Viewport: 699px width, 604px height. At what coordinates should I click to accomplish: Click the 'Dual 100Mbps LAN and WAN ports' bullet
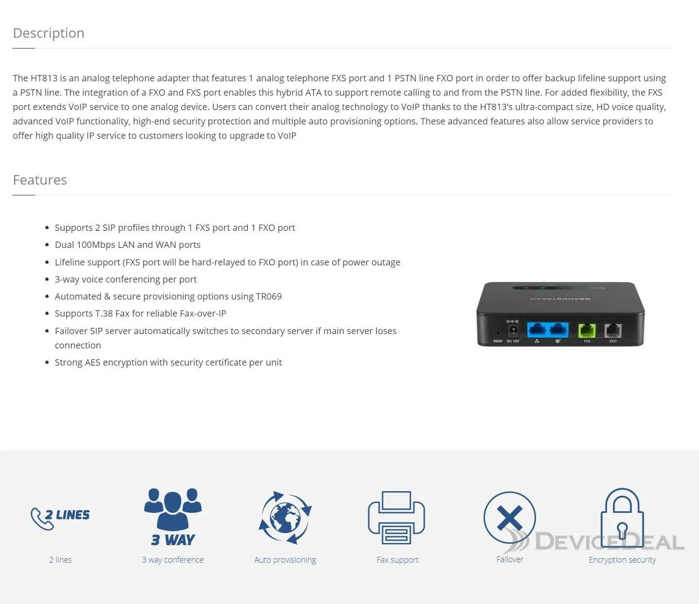click(128, 245)
